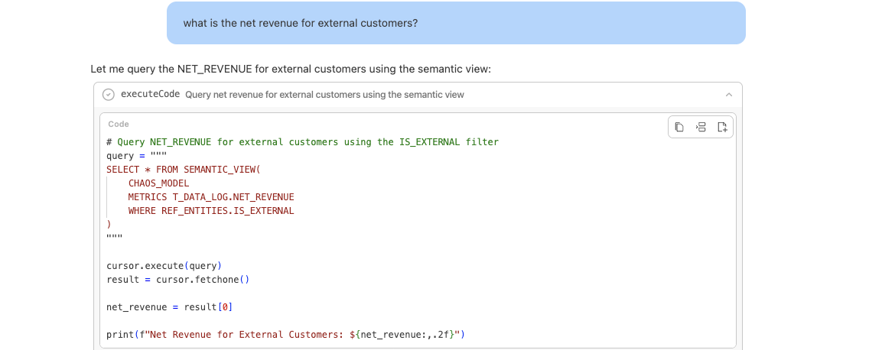The image size is (869, 350).
Task: Click the METRICS T_DATA_LOG.NET_REVENUE line
Action: pyautogui.click(x=210, y=197)
